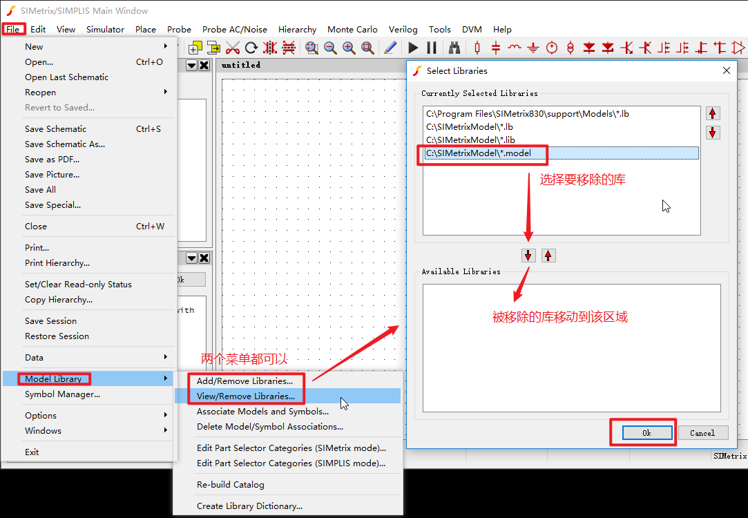
Task: Dismiss the dialog via Cancel
Action: click(702, 433)
